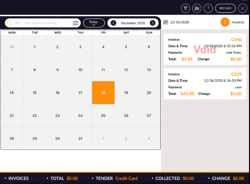Expand the Today dropdown
This screenshot has height=184, width=250.
tap(94, 23)
